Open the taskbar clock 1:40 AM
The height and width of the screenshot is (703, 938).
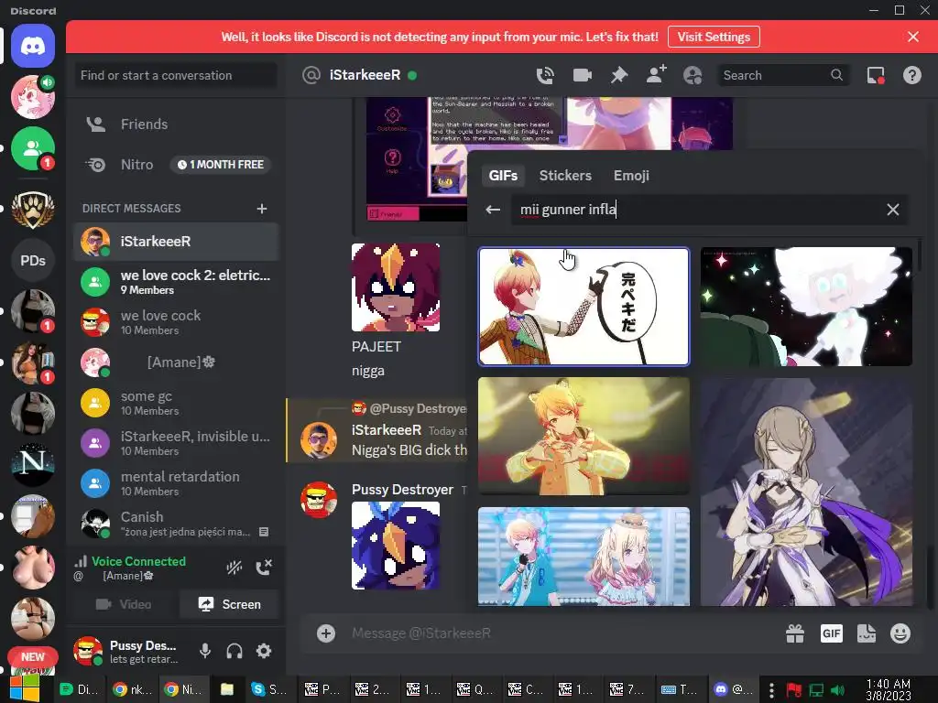pos(889,690)
